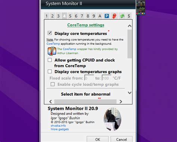Switch to settings tab 3
The image size is (177, 142).
pos(58,16)
